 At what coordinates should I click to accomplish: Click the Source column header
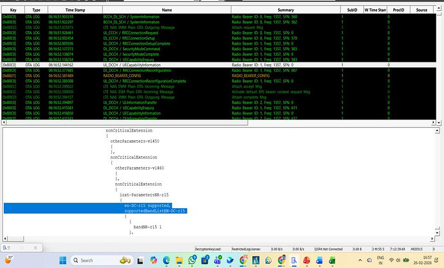click(x=421, y=10)
